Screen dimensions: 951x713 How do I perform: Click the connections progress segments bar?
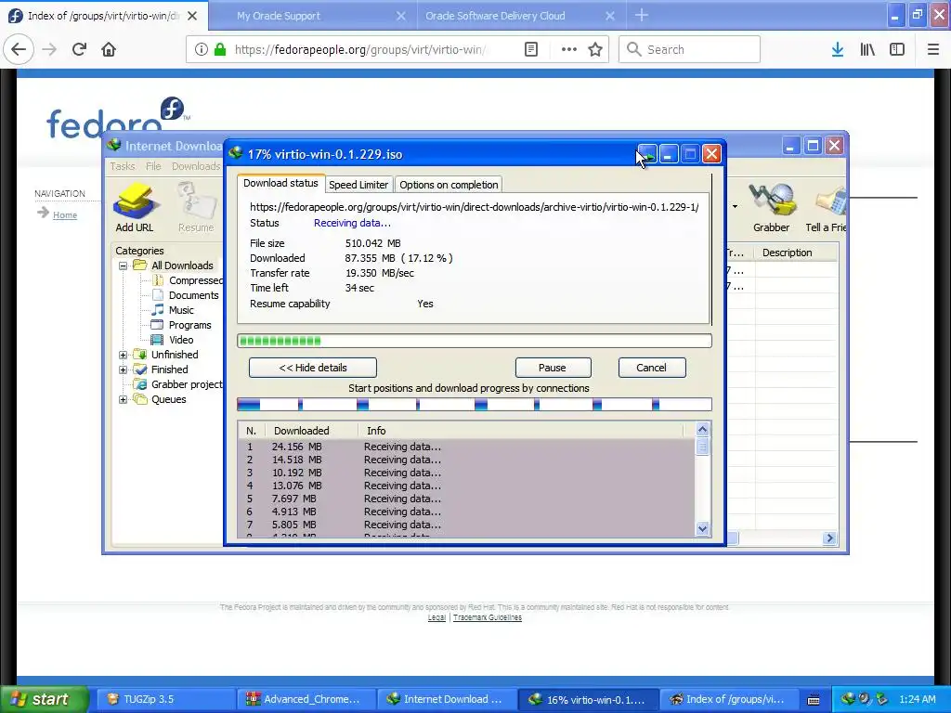tap(475, 405)
